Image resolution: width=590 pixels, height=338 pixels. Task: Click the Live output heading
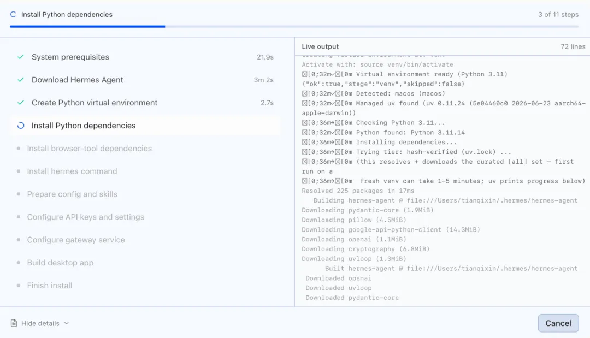point(320,46)
